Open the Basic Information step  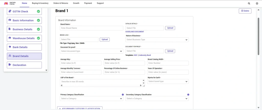pyautogui.click(x=24, y=20)
